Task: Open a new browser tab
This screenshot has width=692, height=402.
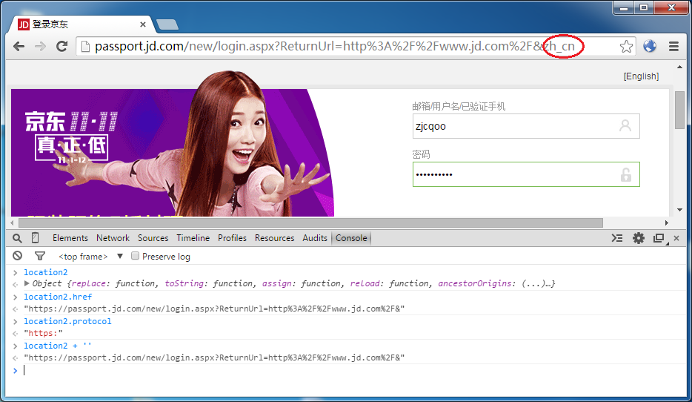Action: (167, 24)
